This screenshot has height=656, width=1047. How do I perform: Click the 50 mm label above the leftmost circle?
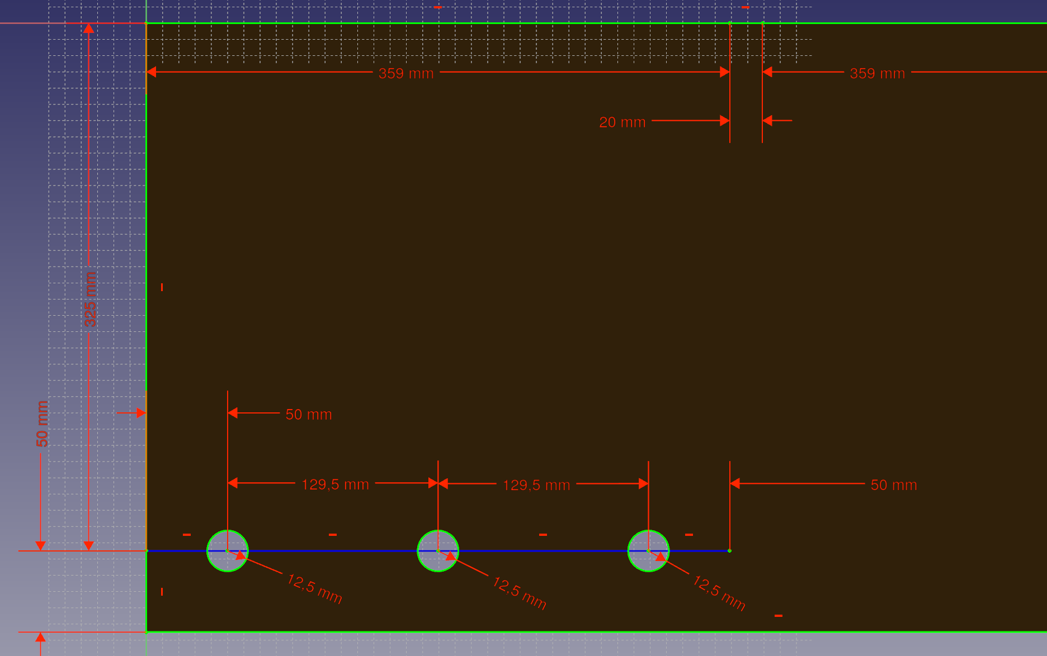click(x=309, y=415)
